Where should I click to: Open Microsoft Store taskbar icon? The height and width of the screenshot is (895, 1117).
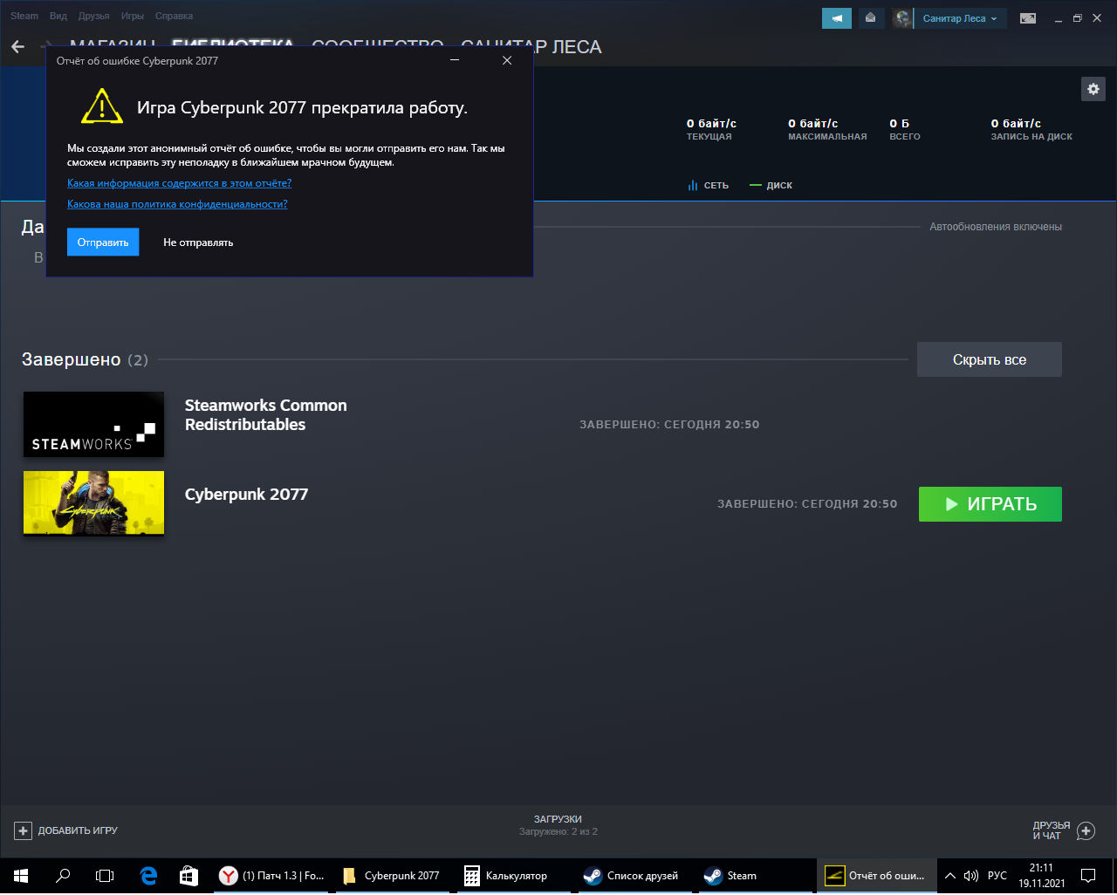pos(189,876)
